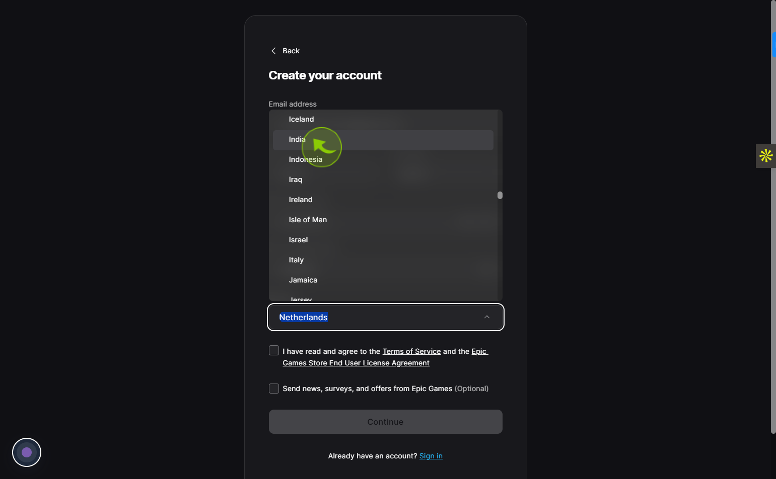Select Iceland from the country list
Viewport: 776px width, 479px height.
click(x=383, y=119)
